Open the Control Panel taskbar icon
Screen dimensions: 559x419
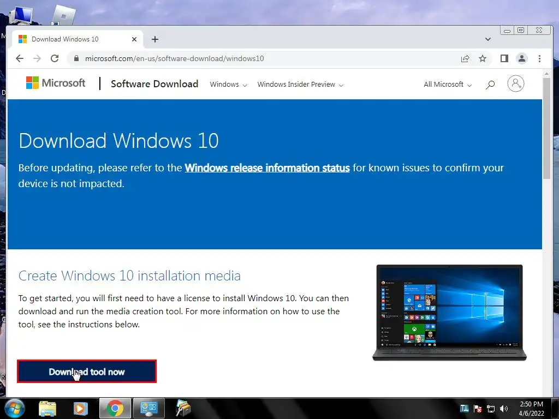click(x=149, y=408)
